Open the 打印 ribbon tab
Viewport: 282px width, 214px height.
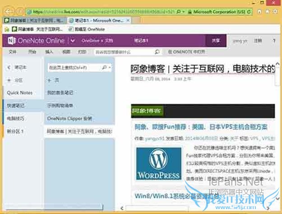pyautogui.click(x=82, y=52)
